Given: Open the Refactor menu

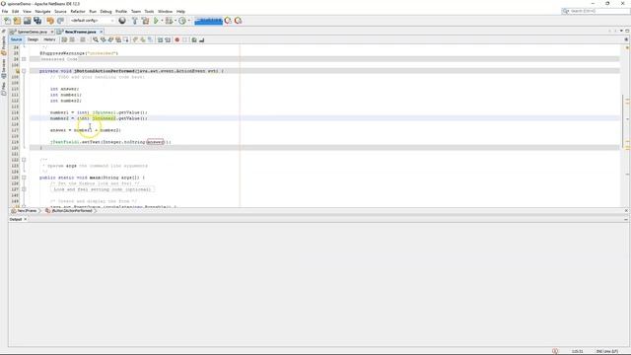Looking at the screenshot, I should (x=78, y=11).
